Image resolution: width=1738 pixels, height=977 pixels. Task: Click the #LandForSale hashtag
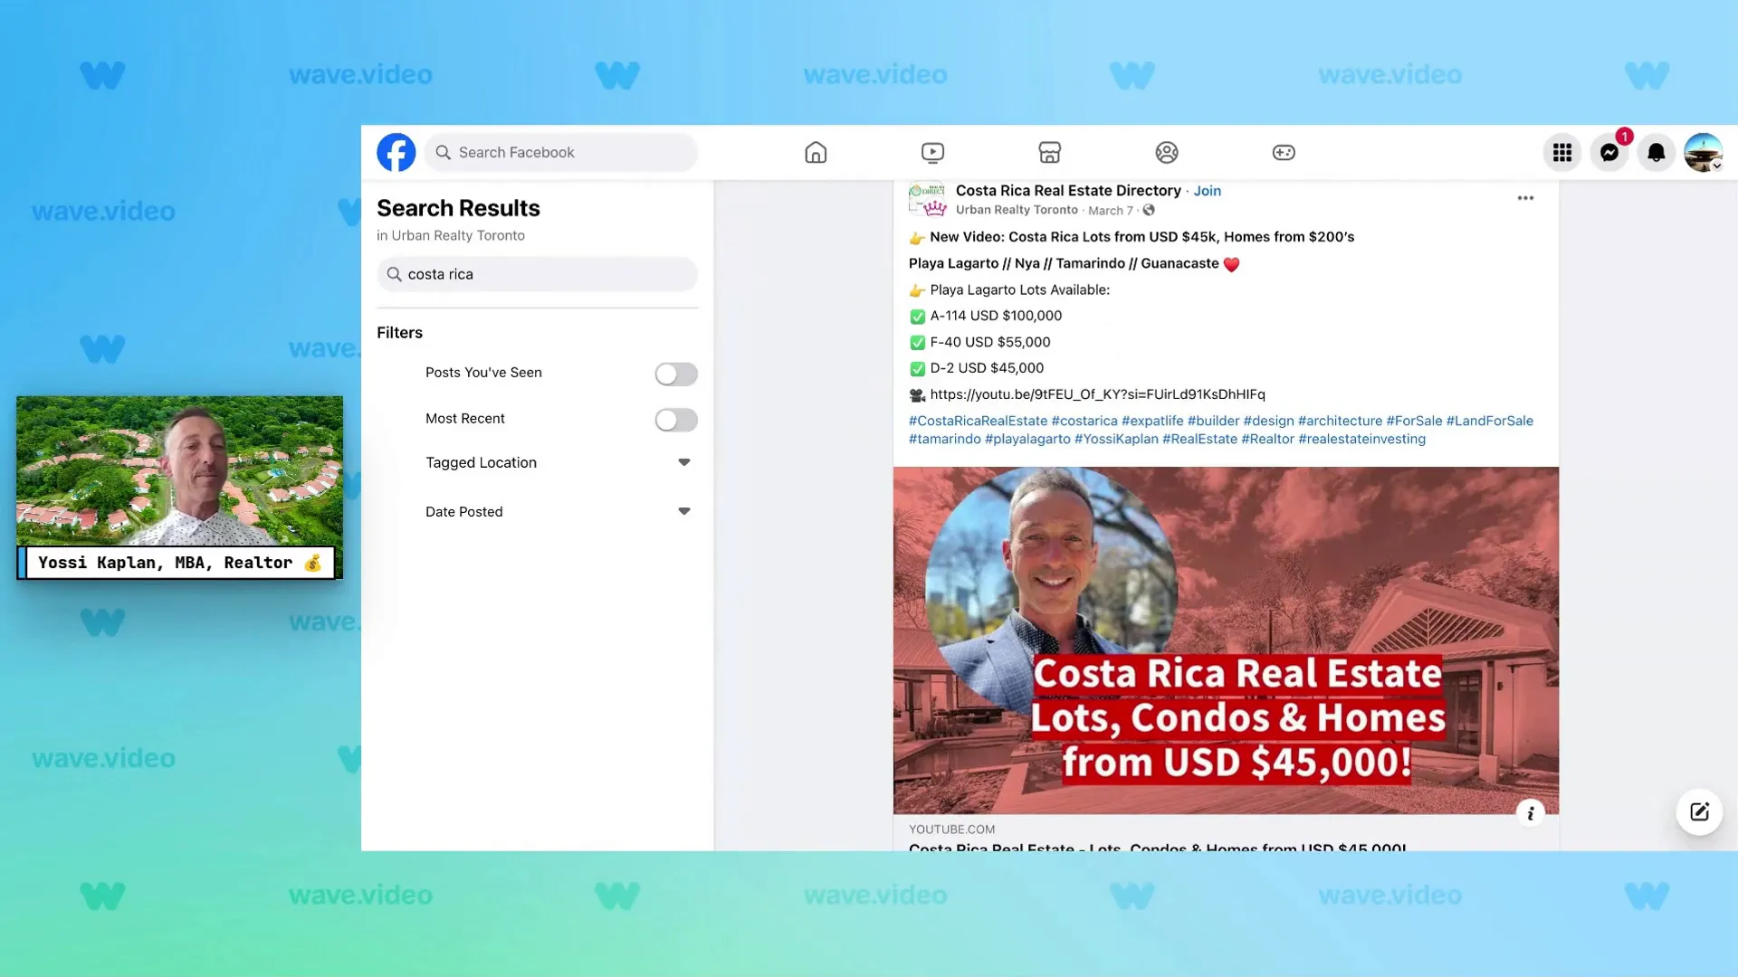pos(1489,421)
